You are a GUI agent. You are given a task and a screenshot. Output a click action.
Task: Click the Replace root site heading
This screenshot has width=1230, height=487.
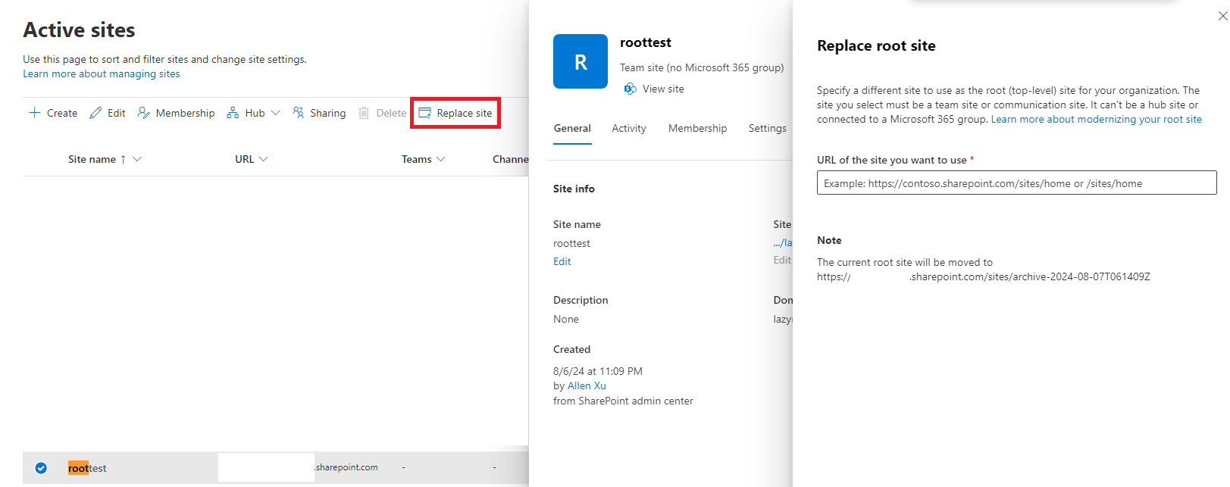coord(876,45)
